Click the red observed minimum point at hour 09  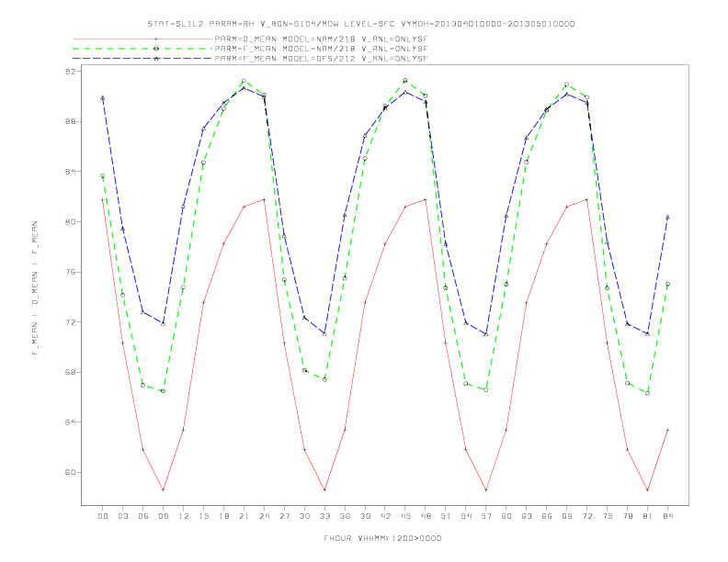pos(163,489)
